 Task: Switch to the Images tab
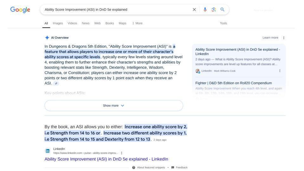click(58, 23)
